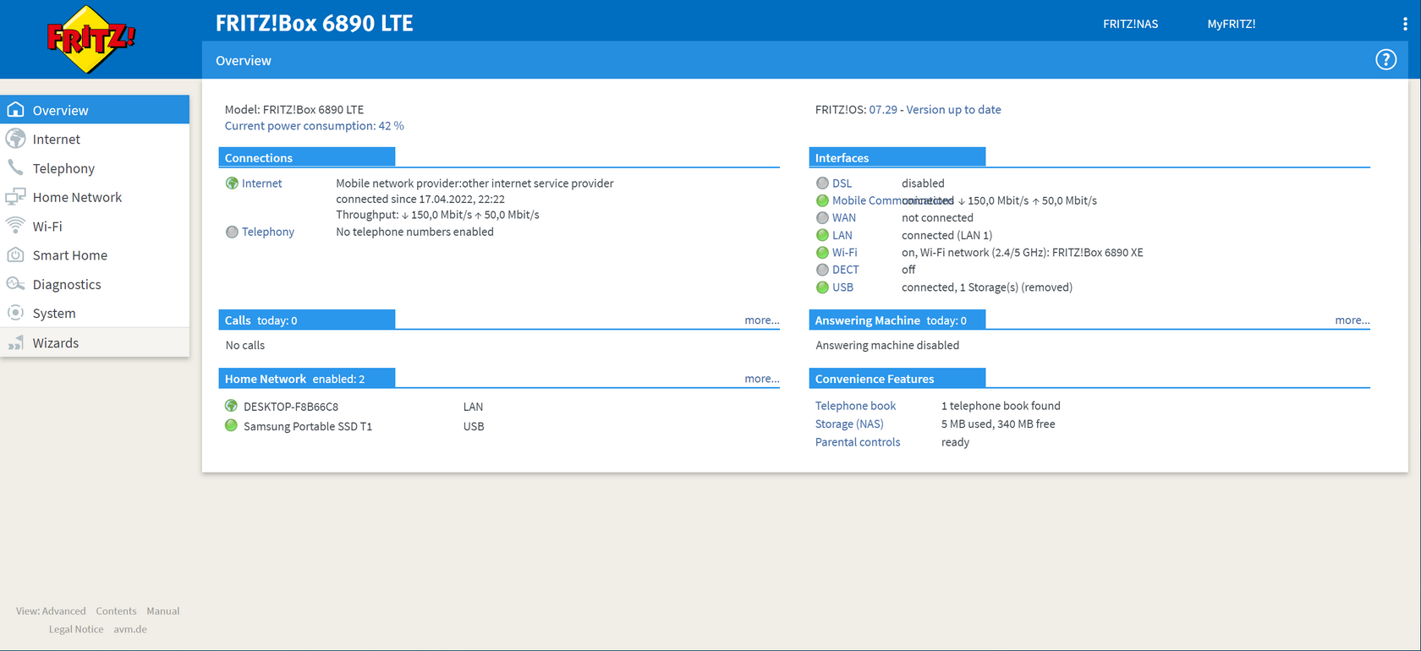Click the gray WAN status indicator
This screenshot has height=651, width=1421.
click(x=822, y=218)
